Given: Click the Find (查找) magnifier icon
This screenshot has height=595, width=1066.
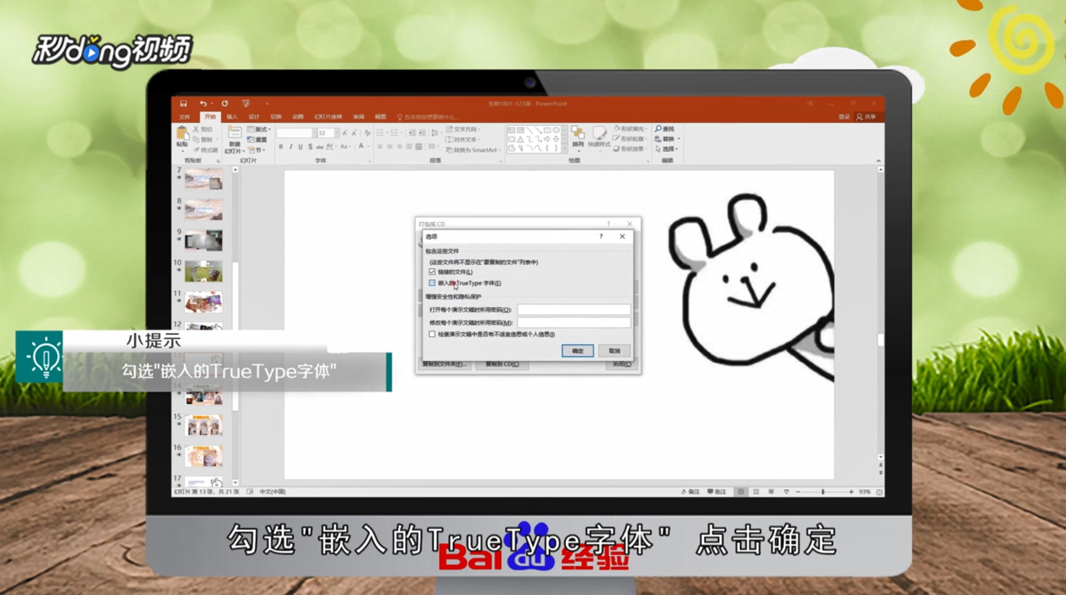Looking at the screenshot, I should click(658, 129).
